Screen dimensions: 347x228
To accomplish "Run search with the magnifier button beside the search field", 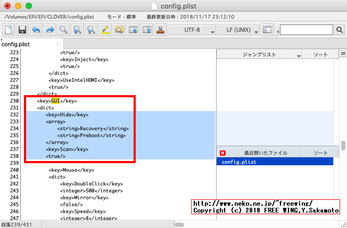I will point(340,30).
